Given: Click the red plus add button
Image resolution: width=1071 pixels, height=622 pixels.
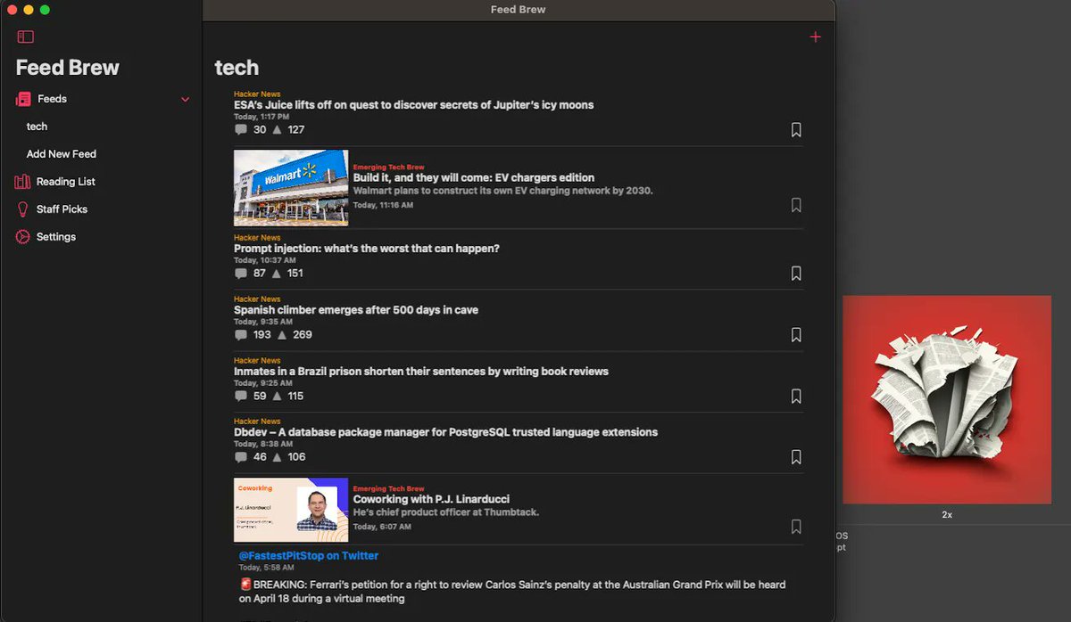Looking at the screenshot, I should coord(815,37).
